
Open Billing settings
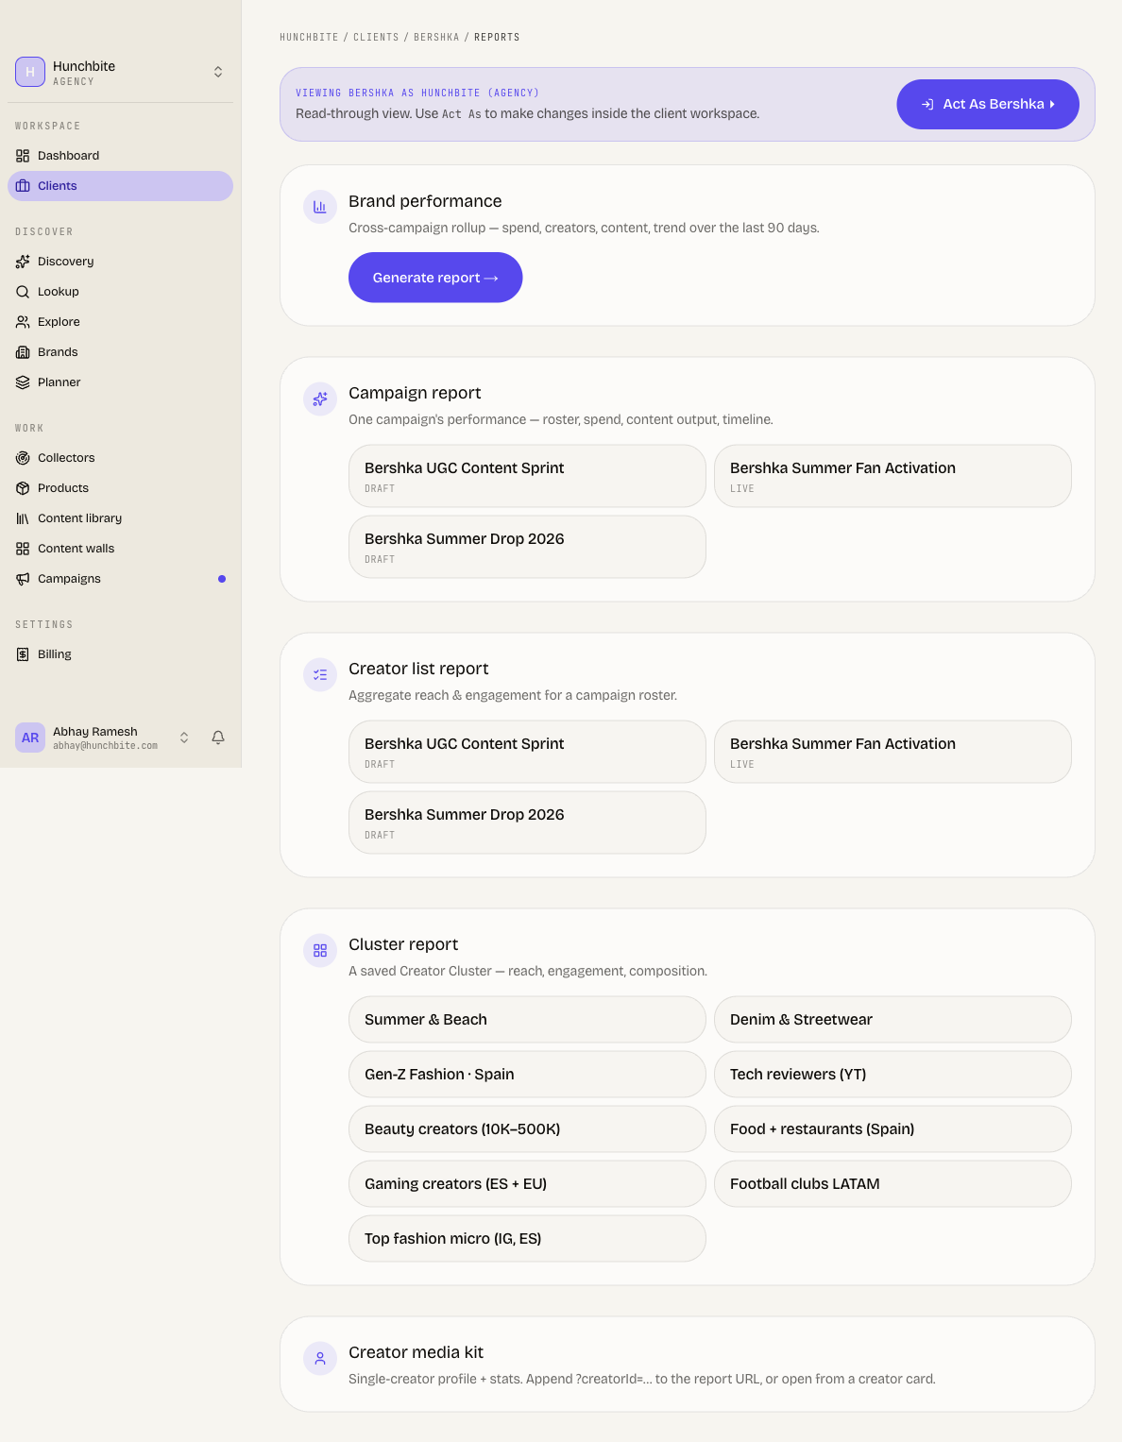(x=120, y=654)
